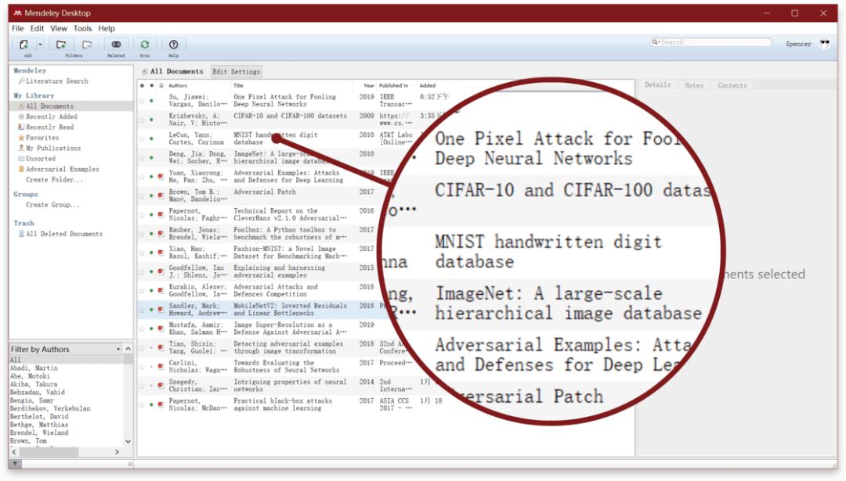Click the Add document toolbar icon
The height and width of the screenshot is (481, 846).
click(23, 45)
